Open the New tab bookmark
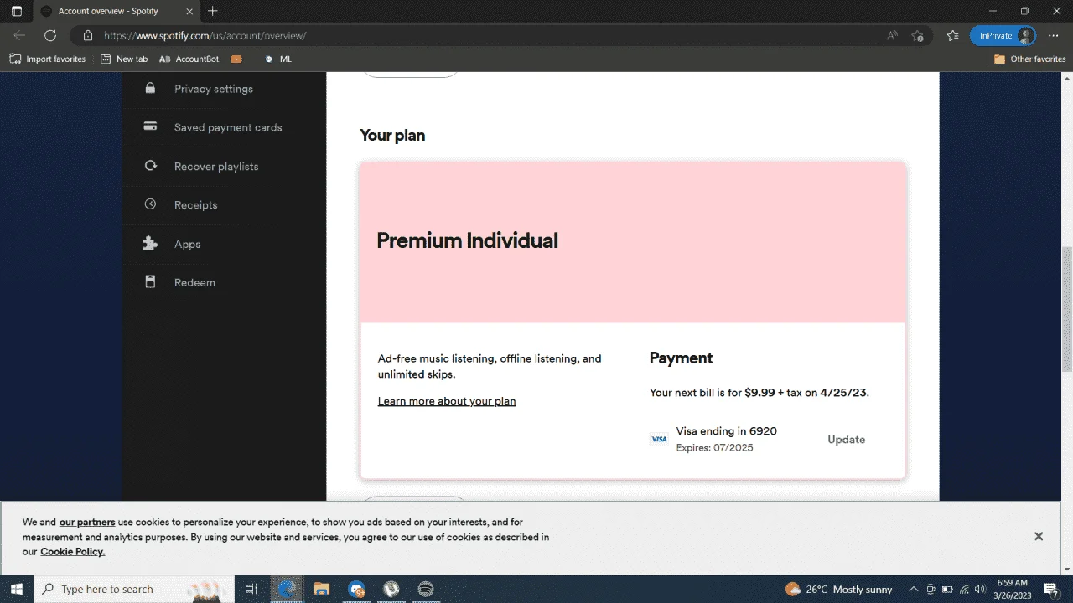 pyautogui.click(x=124, y=59)
